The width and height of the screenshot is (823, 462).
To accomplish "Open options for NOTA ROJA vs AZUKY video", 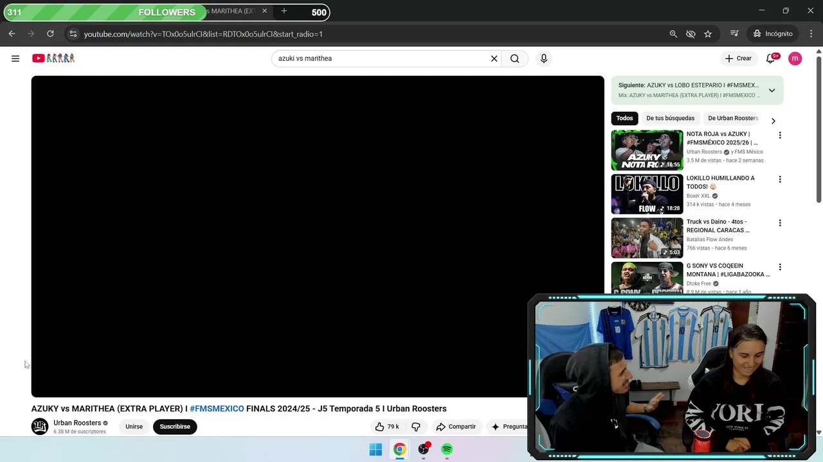I will (780, 135).
